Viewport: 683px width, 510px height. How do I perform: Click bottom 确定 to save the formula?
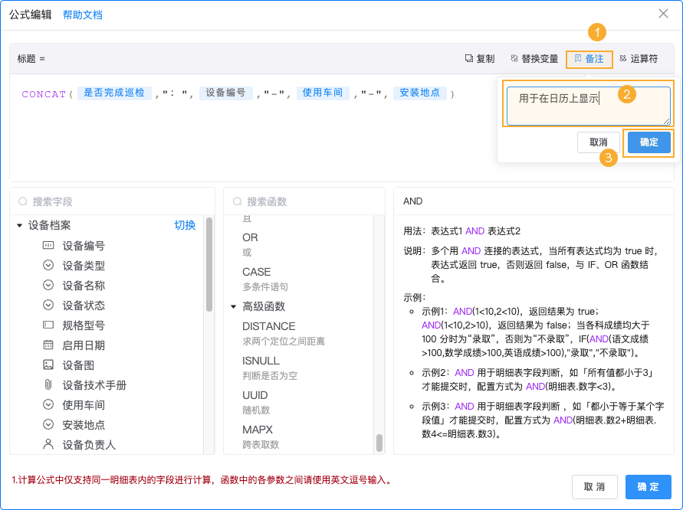pyautogui.click(x=648, y=487)
